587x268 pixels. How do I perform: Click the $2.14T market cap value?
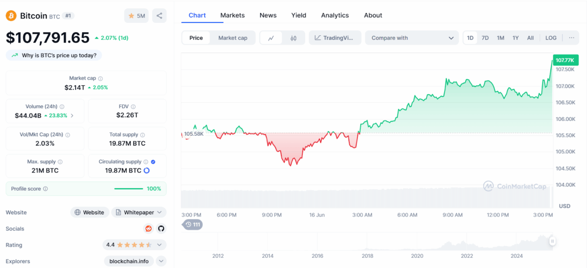tap(74, 87)
